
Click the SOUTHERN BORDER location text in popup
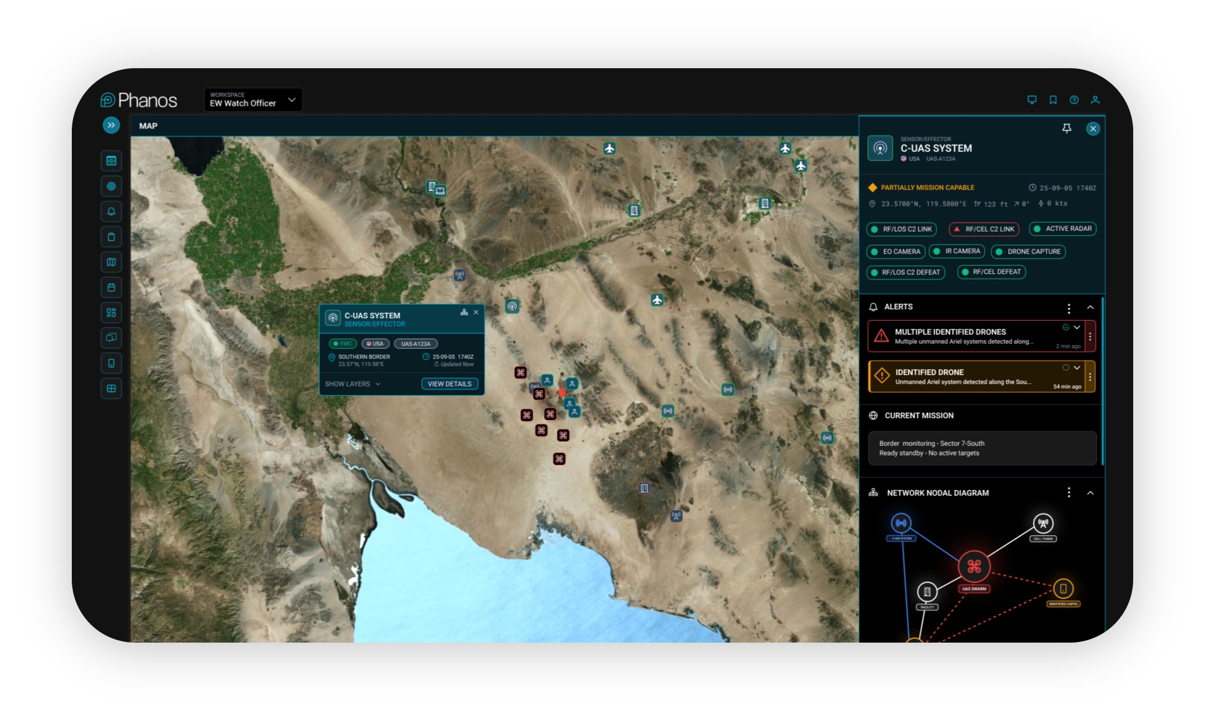[x=364, y=357]
